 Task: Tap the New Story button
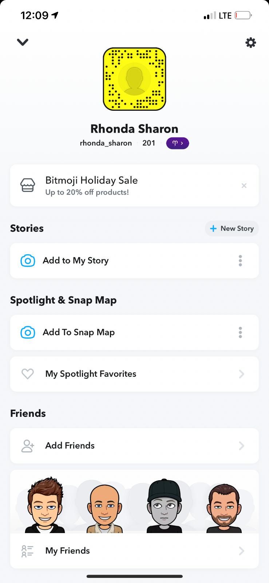[x=232, y=228]
